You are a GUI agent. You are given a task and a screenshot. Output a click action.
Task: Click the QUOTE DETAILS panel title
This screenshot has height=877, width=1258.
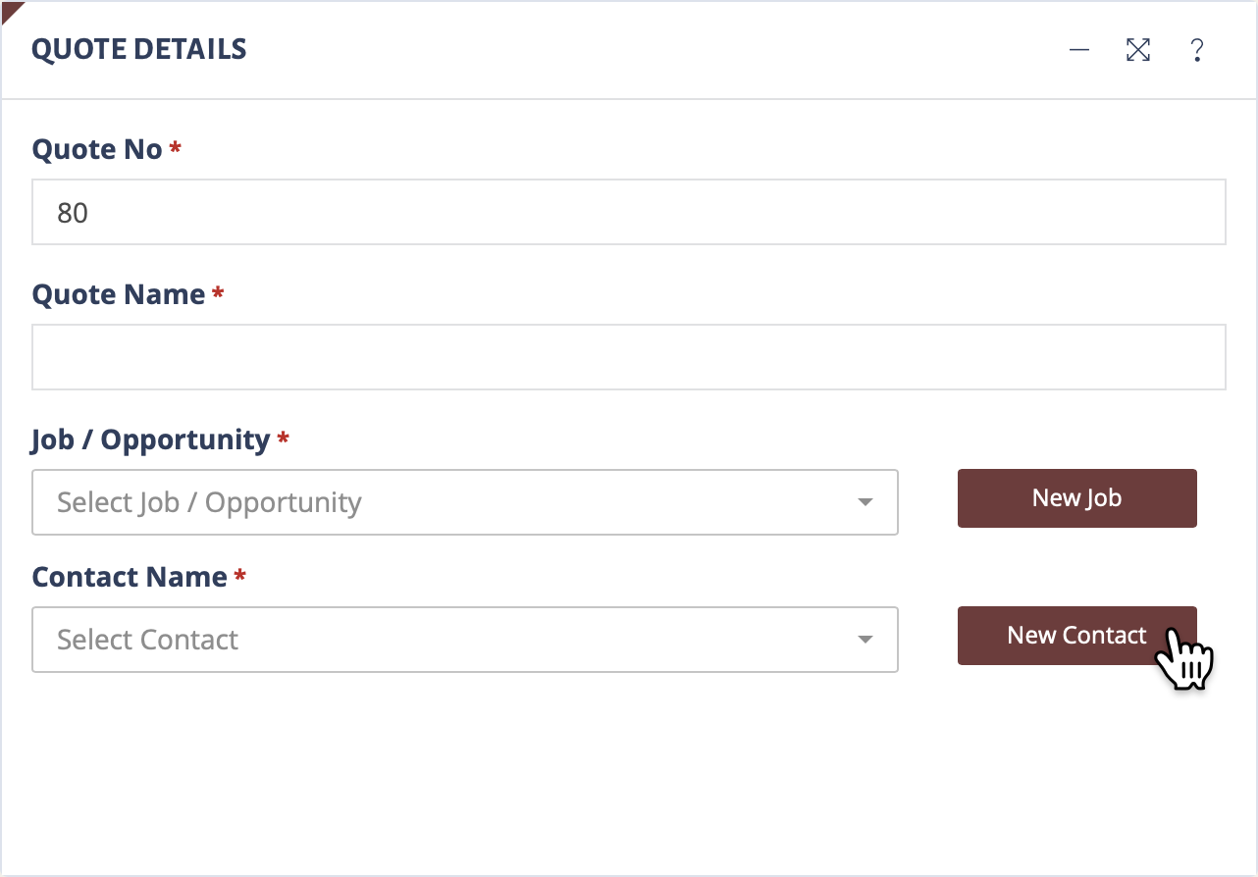pos(139,49)
